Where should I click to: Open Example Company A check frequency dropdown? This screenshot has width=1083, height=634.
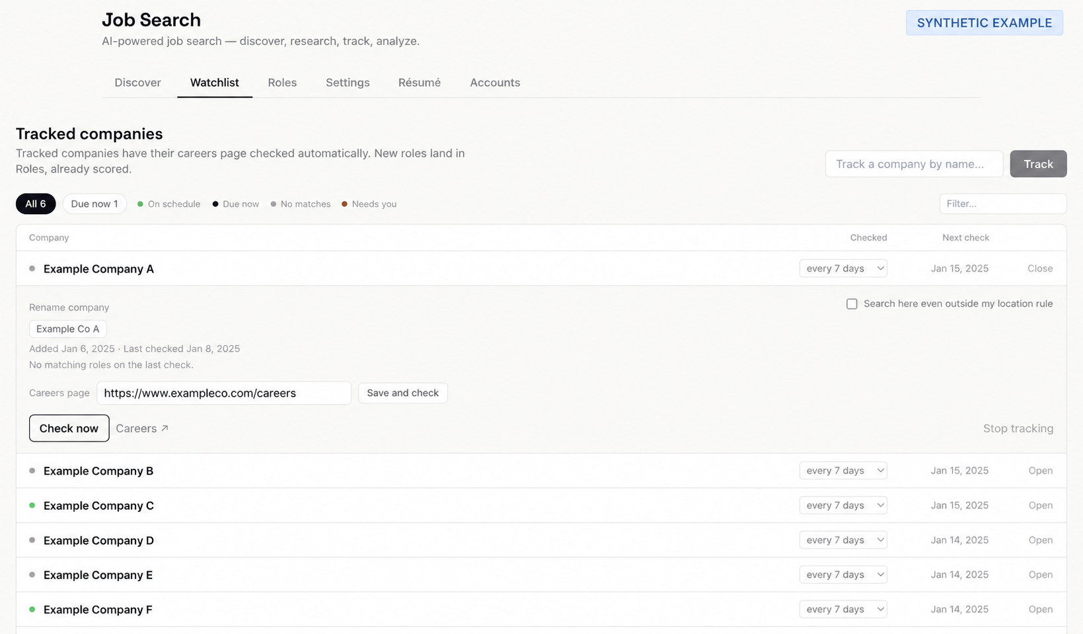point(843,268)
